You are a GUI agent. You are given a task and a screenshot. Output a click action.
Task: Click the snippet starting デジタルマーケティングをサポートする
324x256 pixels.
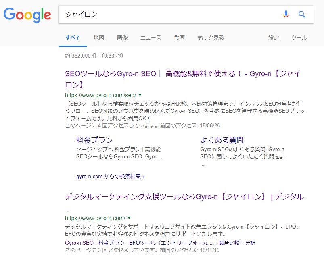point(182,231)
